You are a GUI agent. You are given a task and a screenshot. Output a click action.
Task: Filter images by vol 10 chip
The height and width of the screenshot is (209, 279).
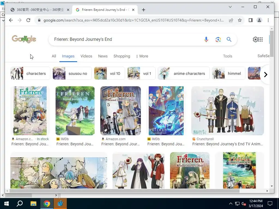click(110, 73)
